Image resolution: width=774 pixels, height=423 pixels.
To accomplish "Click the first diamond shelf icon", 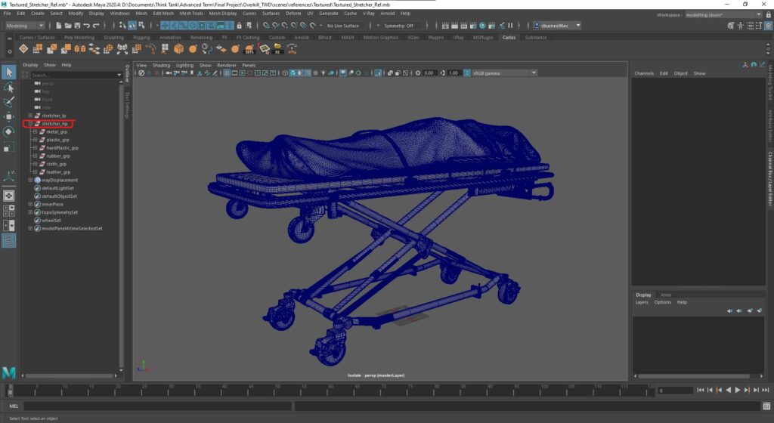I will click(x=23, y=48).
